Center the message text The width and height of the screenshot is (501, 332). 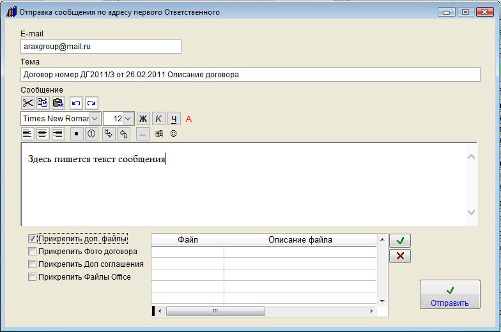[42, 133]
